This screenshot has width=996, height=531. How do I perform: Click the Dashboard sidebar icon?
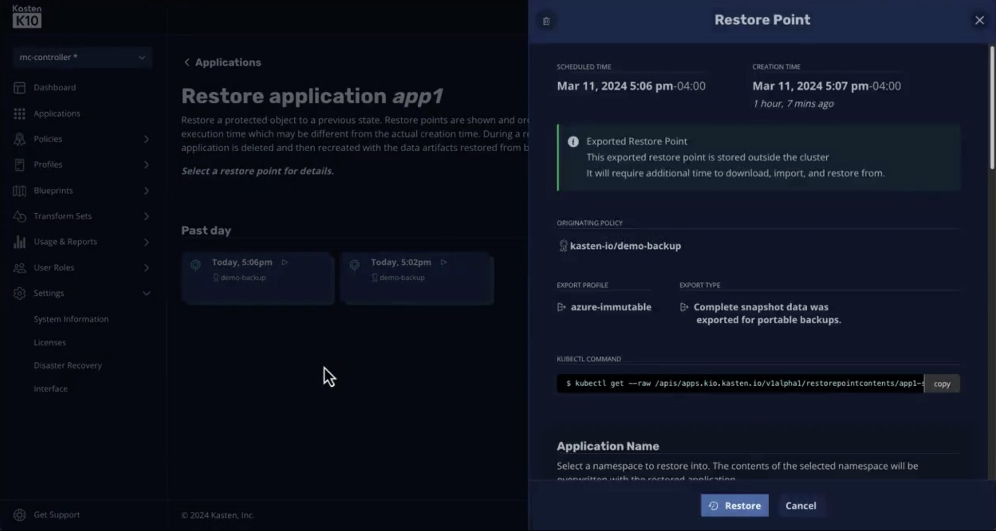[19, 87]
